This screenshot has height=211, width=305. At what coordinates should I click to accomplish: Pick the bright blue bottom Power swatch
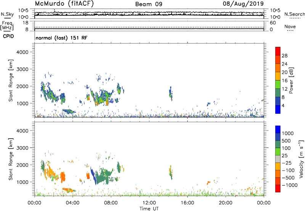(278, 109)
